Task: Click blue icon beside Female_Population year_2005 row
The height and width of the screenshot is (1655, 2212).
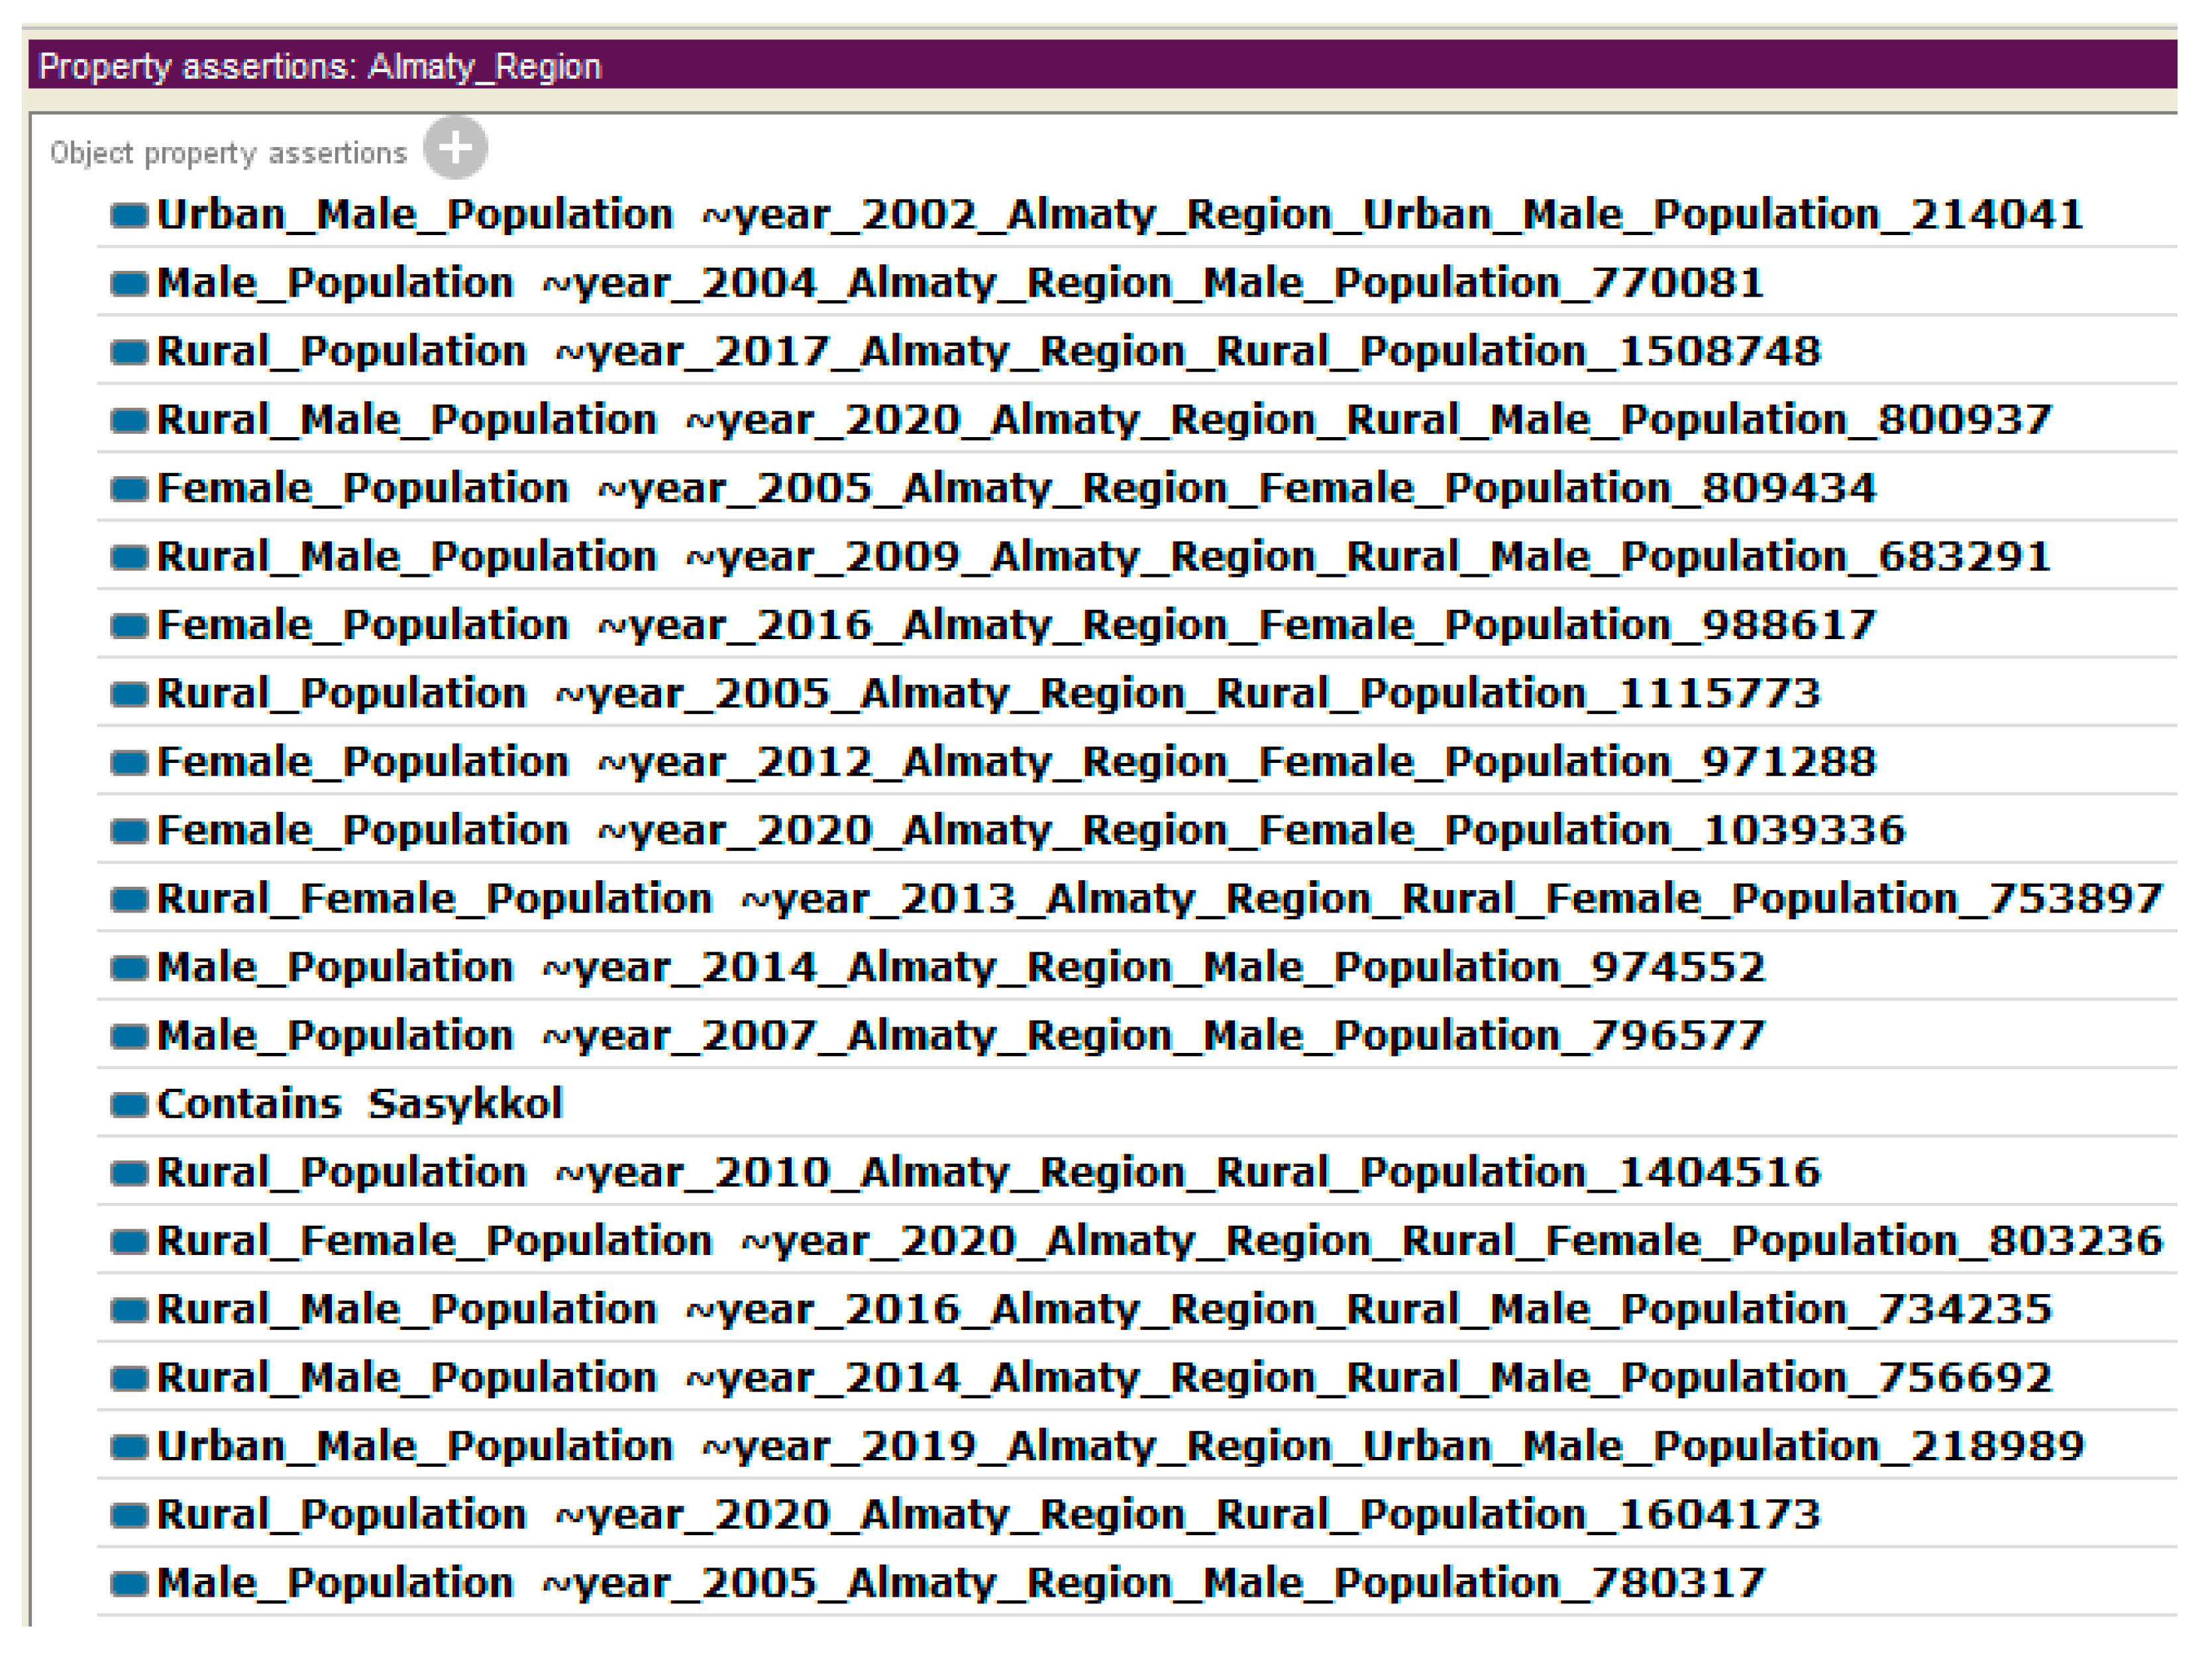Action: coord(129,489)
